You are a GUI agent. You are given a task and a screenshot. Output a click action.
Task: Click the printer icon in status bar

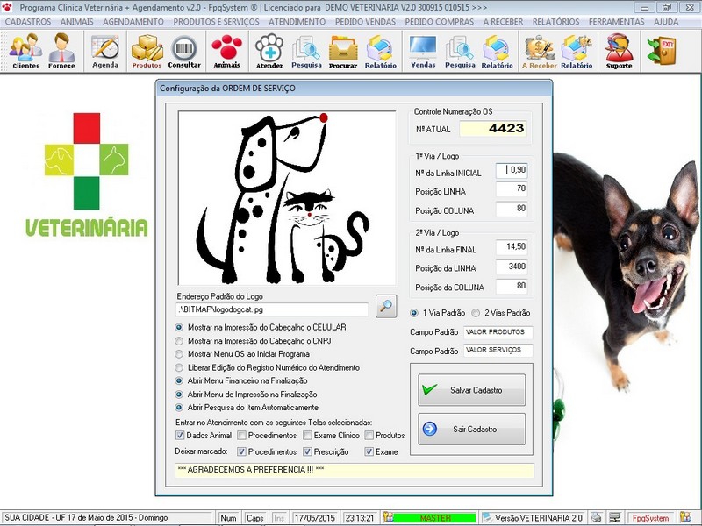point(597,518)
